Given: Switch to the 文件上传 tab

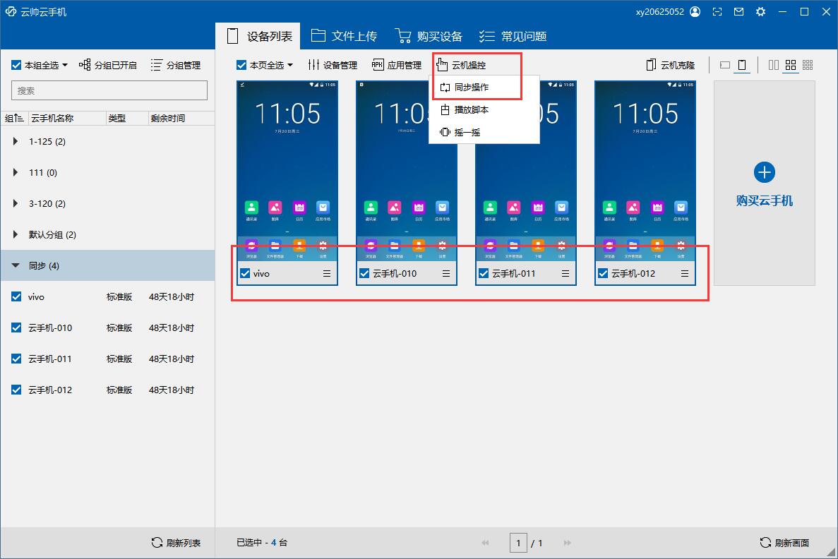Looking at the screenshot, I should pyautogui.click(x=345, y=36).
